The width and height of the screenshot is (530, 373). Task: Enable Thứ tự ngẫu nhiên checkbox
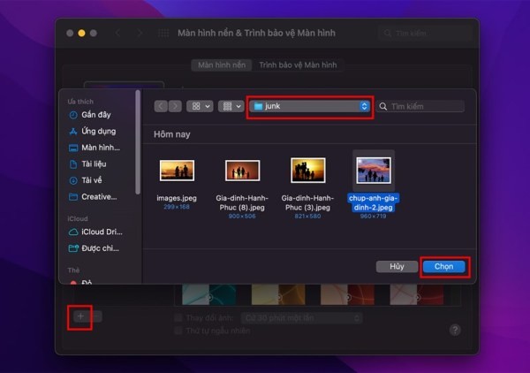178,331
